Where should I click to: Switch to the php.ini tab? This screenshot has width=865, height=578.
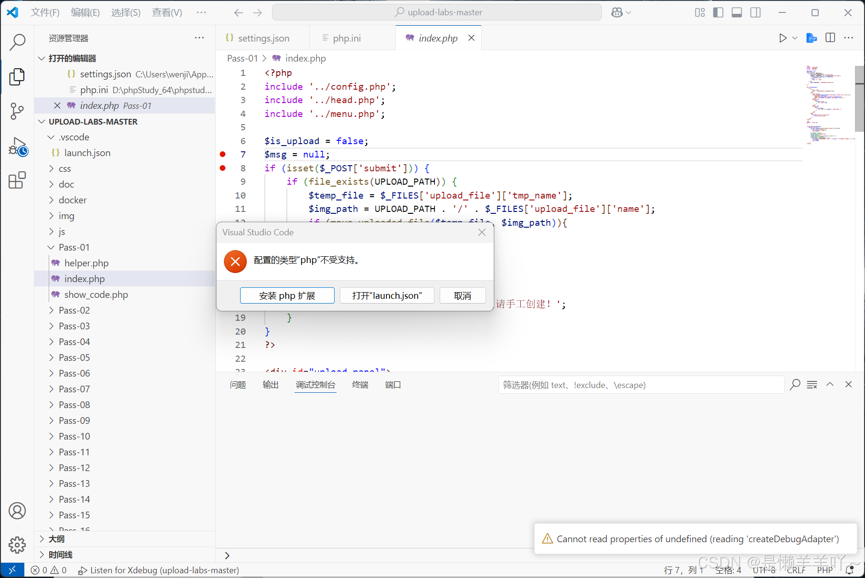pyautogui.click(x=353, y=38)
